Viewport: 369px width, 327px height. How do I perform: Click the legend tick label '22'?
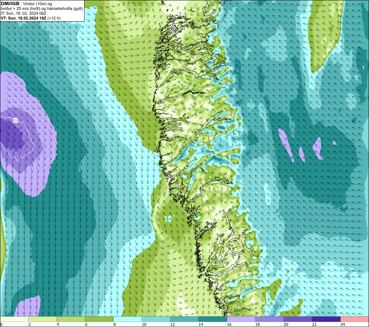click(314, 324)
